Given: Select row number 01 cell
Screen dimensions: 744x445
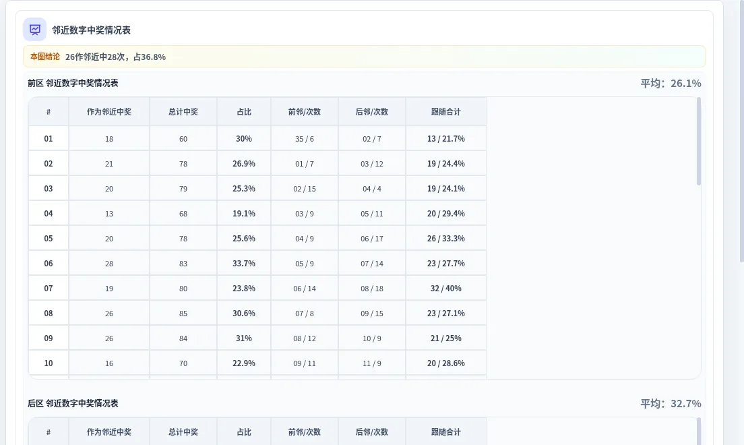Looking at the screenshot, I should pyautogui.click(x=49, y=139).
